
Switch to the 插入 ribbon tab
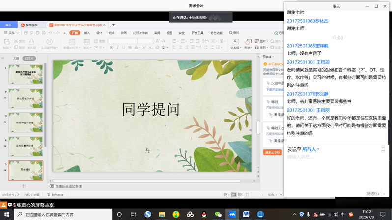click(87, 33)
